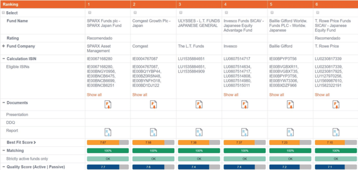The width and height of the screenshot is (358, 170).
Task: Download factsheet for T. Rowe Price Japanese Equity
Action: coord(336,105)
